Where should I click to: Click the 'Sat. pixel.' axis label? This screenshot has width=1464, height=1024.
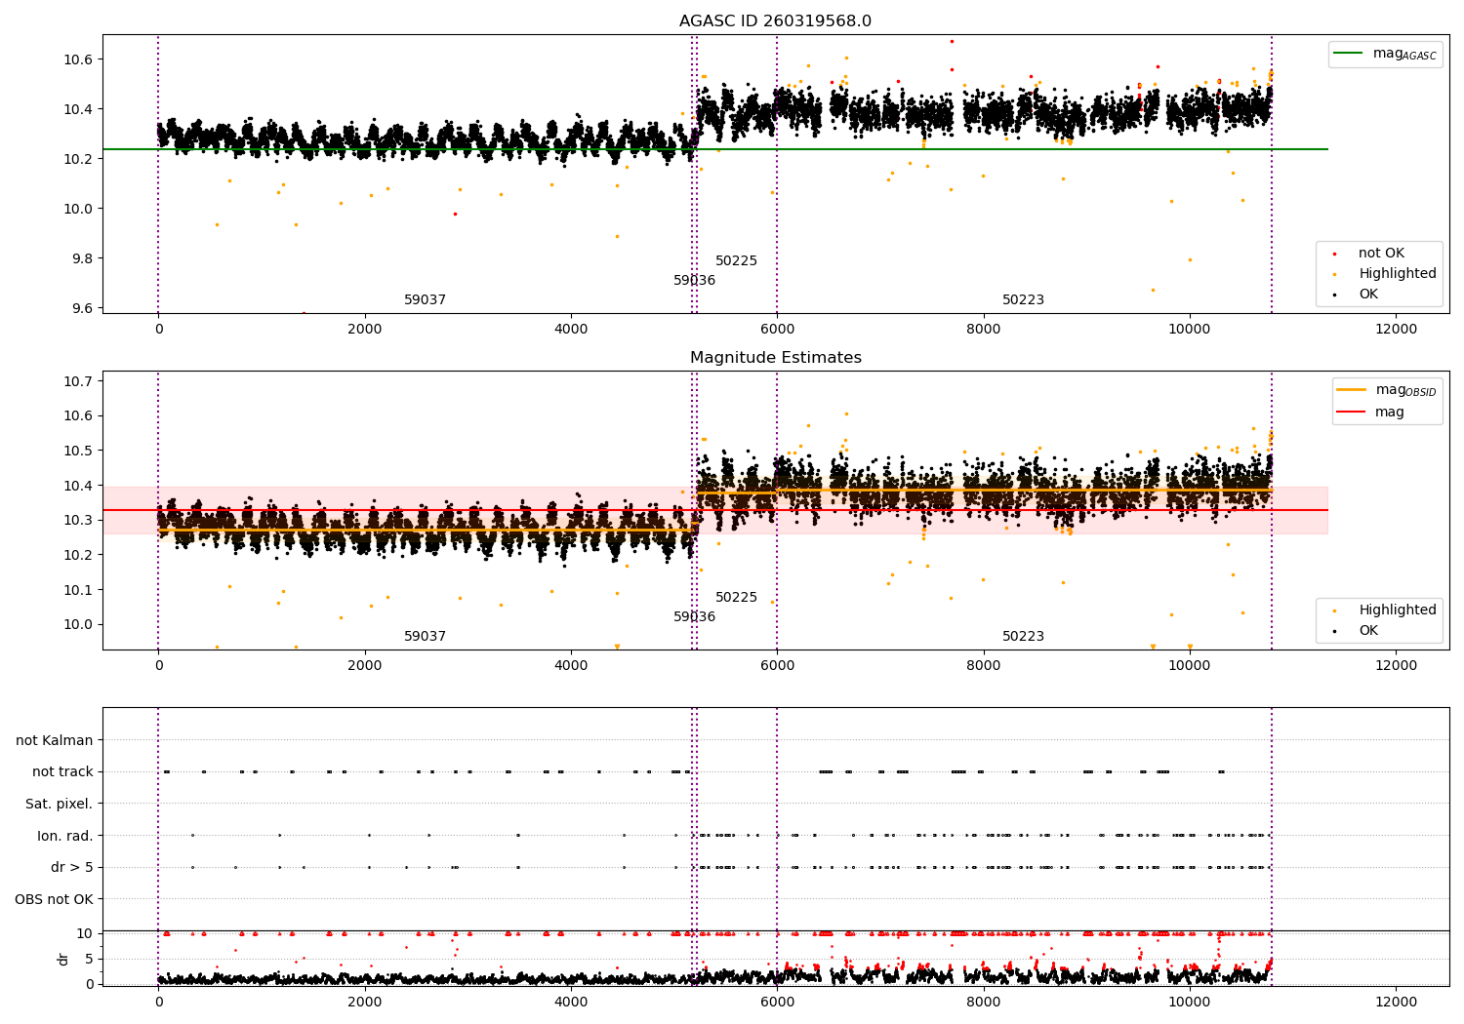[59, 804]
